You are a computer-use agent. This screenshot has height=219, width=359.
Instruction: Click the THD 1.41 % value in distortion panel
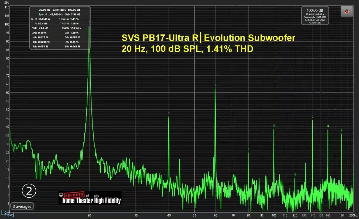point(74,19)
